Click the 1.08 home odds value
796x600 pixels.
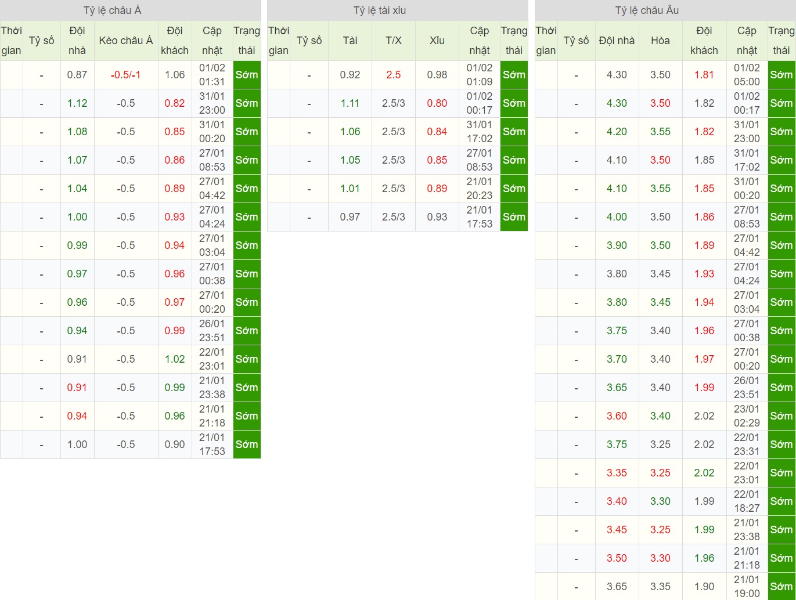click(x=77, y=132)
